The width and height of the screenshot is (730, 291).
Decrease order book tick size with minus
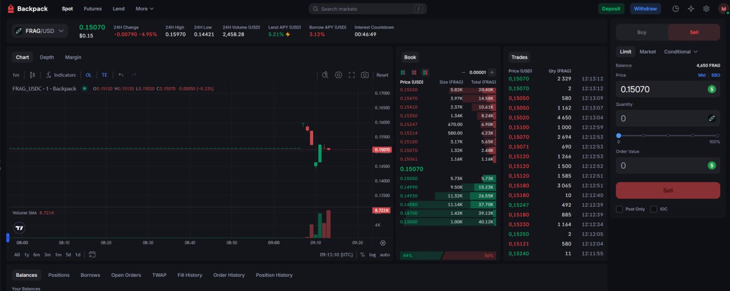tap(464, 72)
